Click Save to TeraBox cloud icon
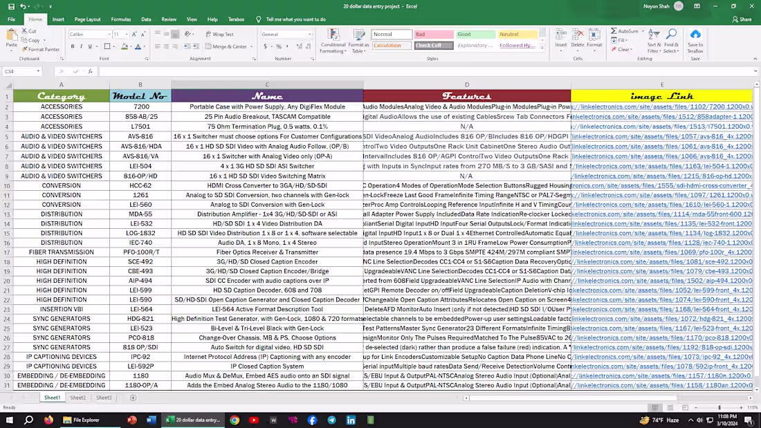This screenshot has height=428, width=761. [x=695, y=36]
